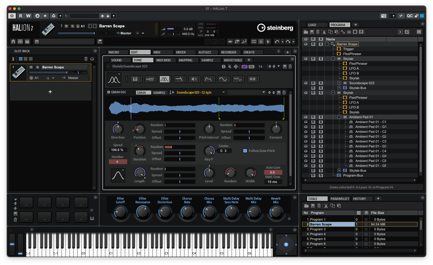The height and width of the screenshot is (265, 433).
Task: Click the Program Tree load folder icon
Action: pyautogui.click(x=306, y=32)
